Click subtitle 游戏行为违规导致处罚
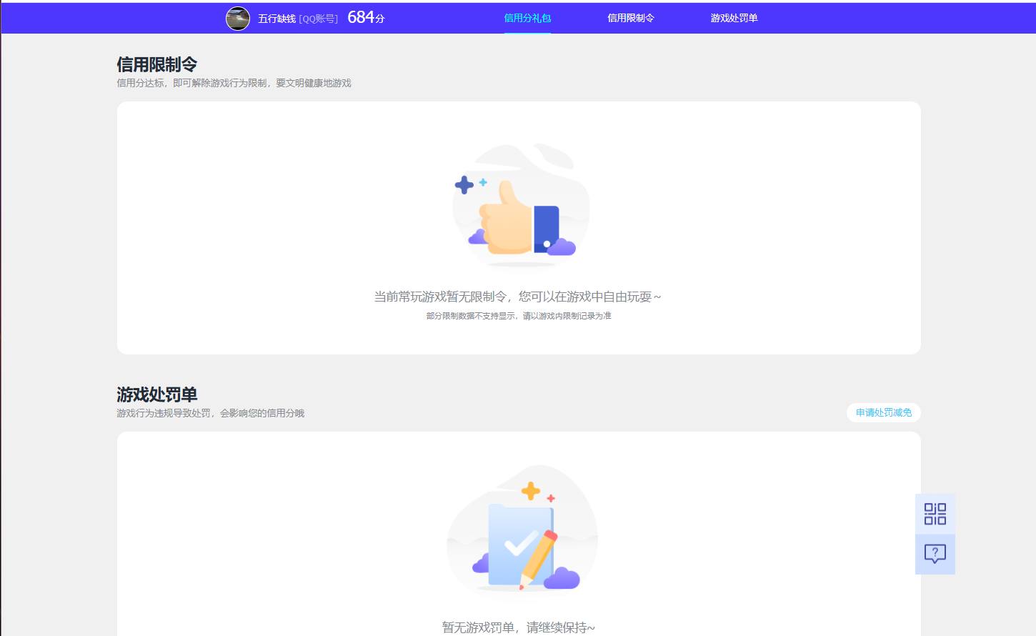The image size is (1036, 636). [164, 413]
